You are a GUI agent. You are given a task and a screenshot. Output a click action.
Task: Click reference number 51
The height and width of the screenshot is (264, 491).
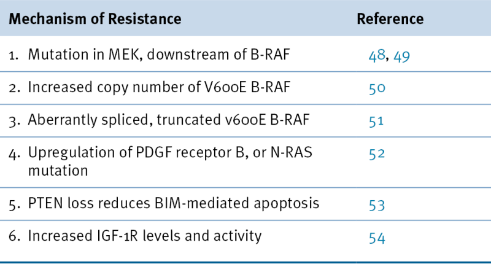point(376,120)
